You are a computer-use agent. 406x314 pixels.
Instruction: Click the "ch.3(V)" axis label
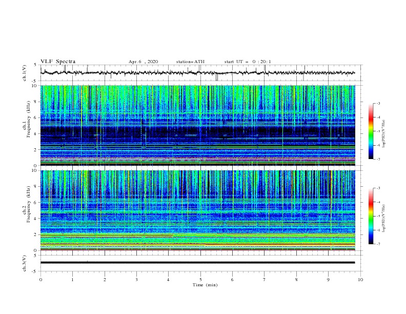(x=25, y=263)
